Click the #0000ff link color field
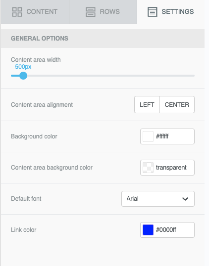This screenshot has height=266, width=209. click(x=167, y=230)
